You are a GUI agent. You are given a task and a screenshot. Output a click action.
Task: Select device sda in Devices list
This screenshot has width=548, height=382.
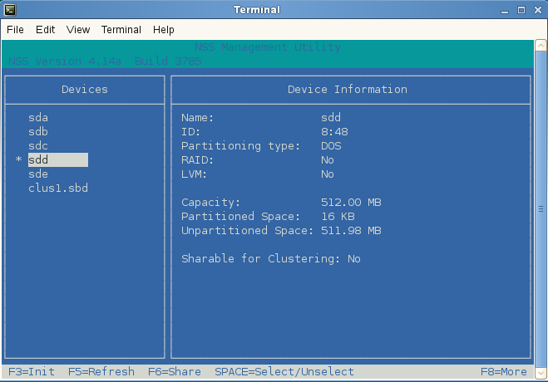coord(38,118)
